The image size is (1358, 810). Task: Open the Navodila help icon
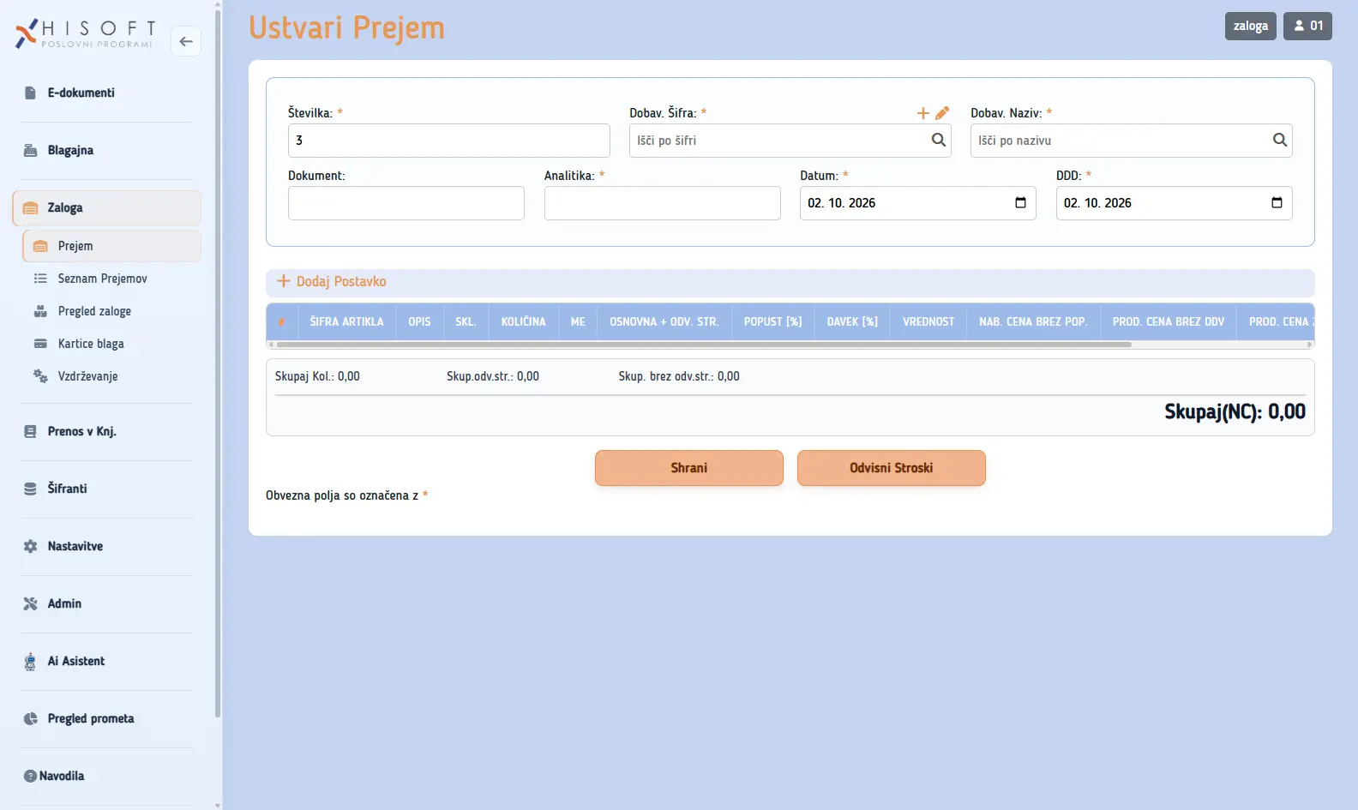tap(30, 777)
